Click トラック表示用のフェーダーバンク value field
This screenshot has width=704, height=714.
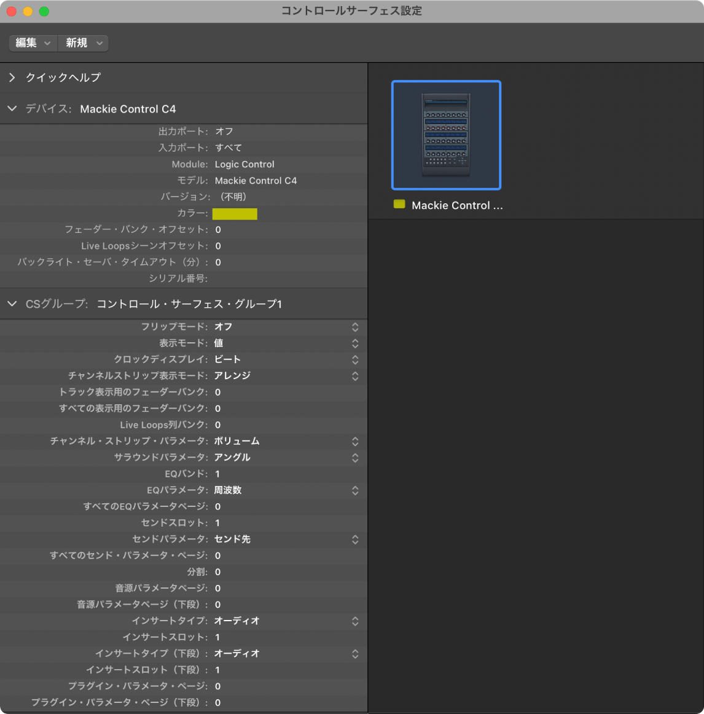pos(217,393)
